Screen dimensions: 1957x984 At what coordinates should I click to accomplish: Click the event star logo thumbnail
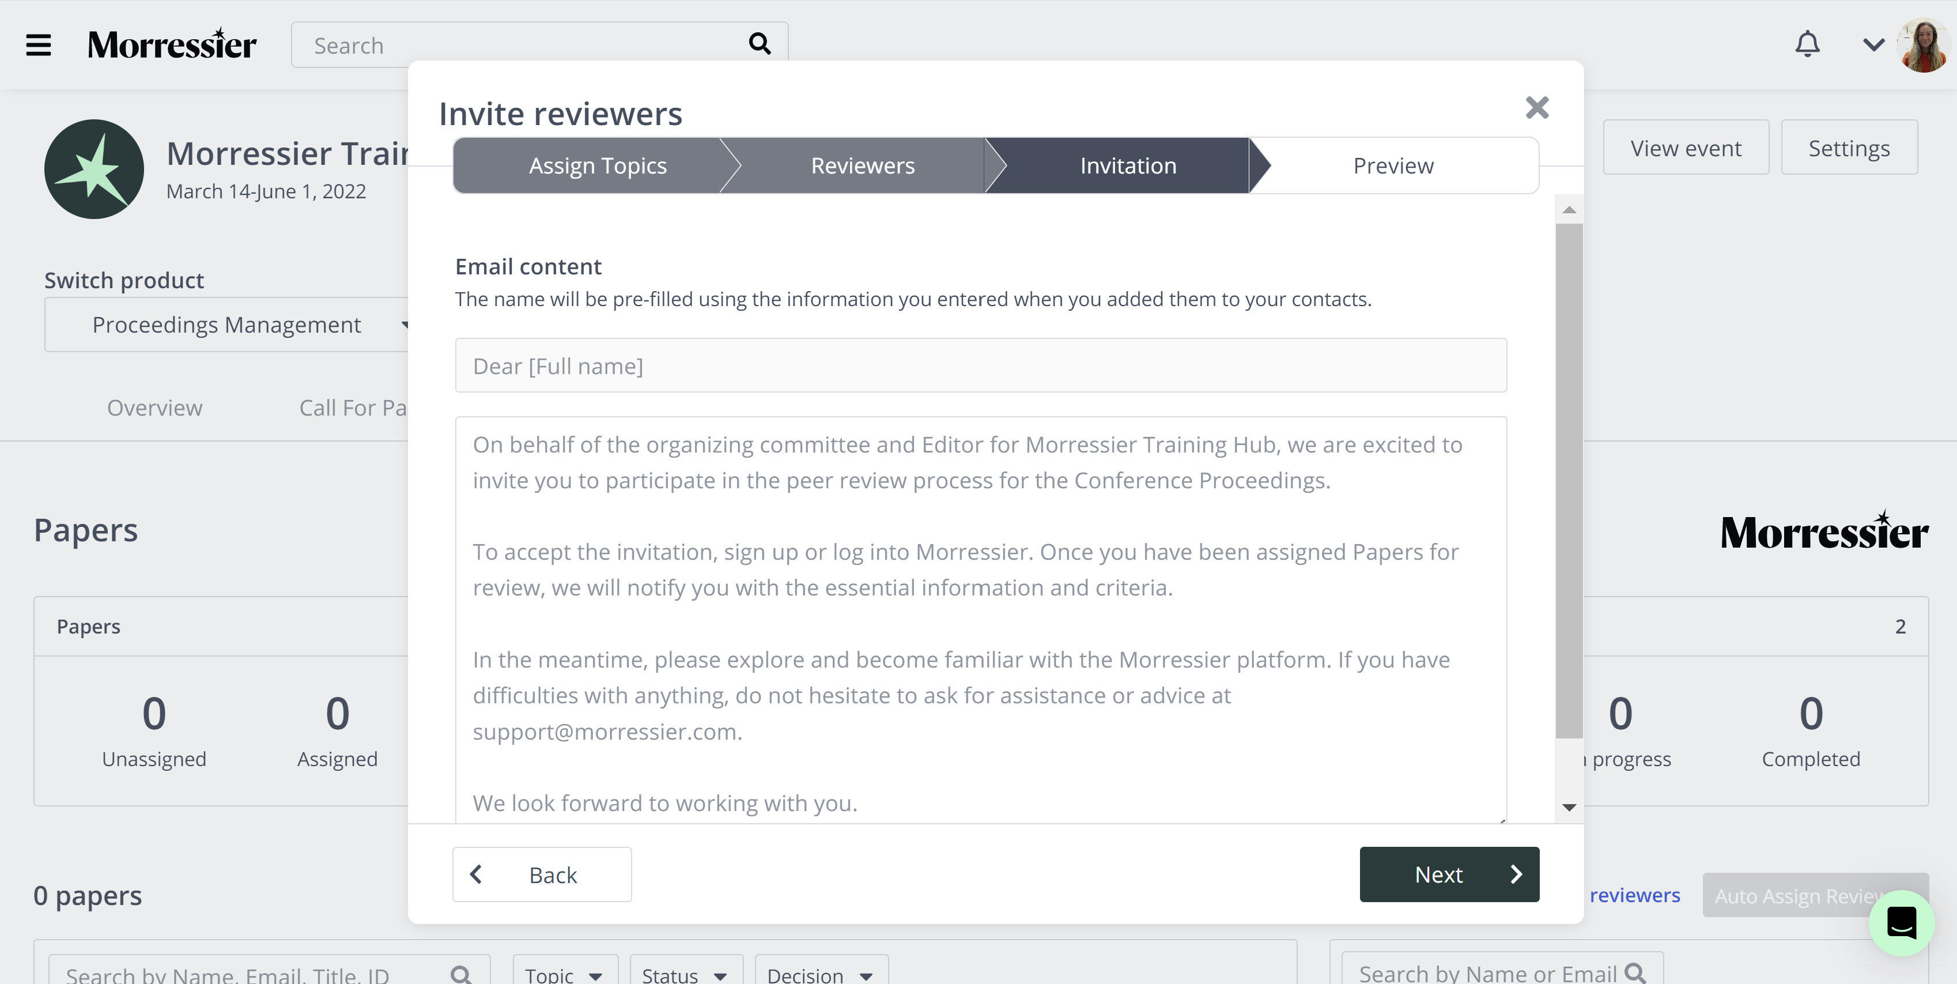[x=93, y=169]
